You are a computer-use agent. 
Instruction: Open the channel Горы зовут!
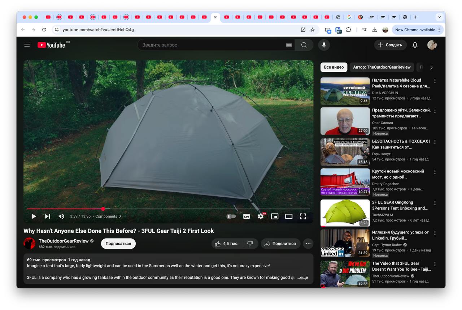(382, 154)
